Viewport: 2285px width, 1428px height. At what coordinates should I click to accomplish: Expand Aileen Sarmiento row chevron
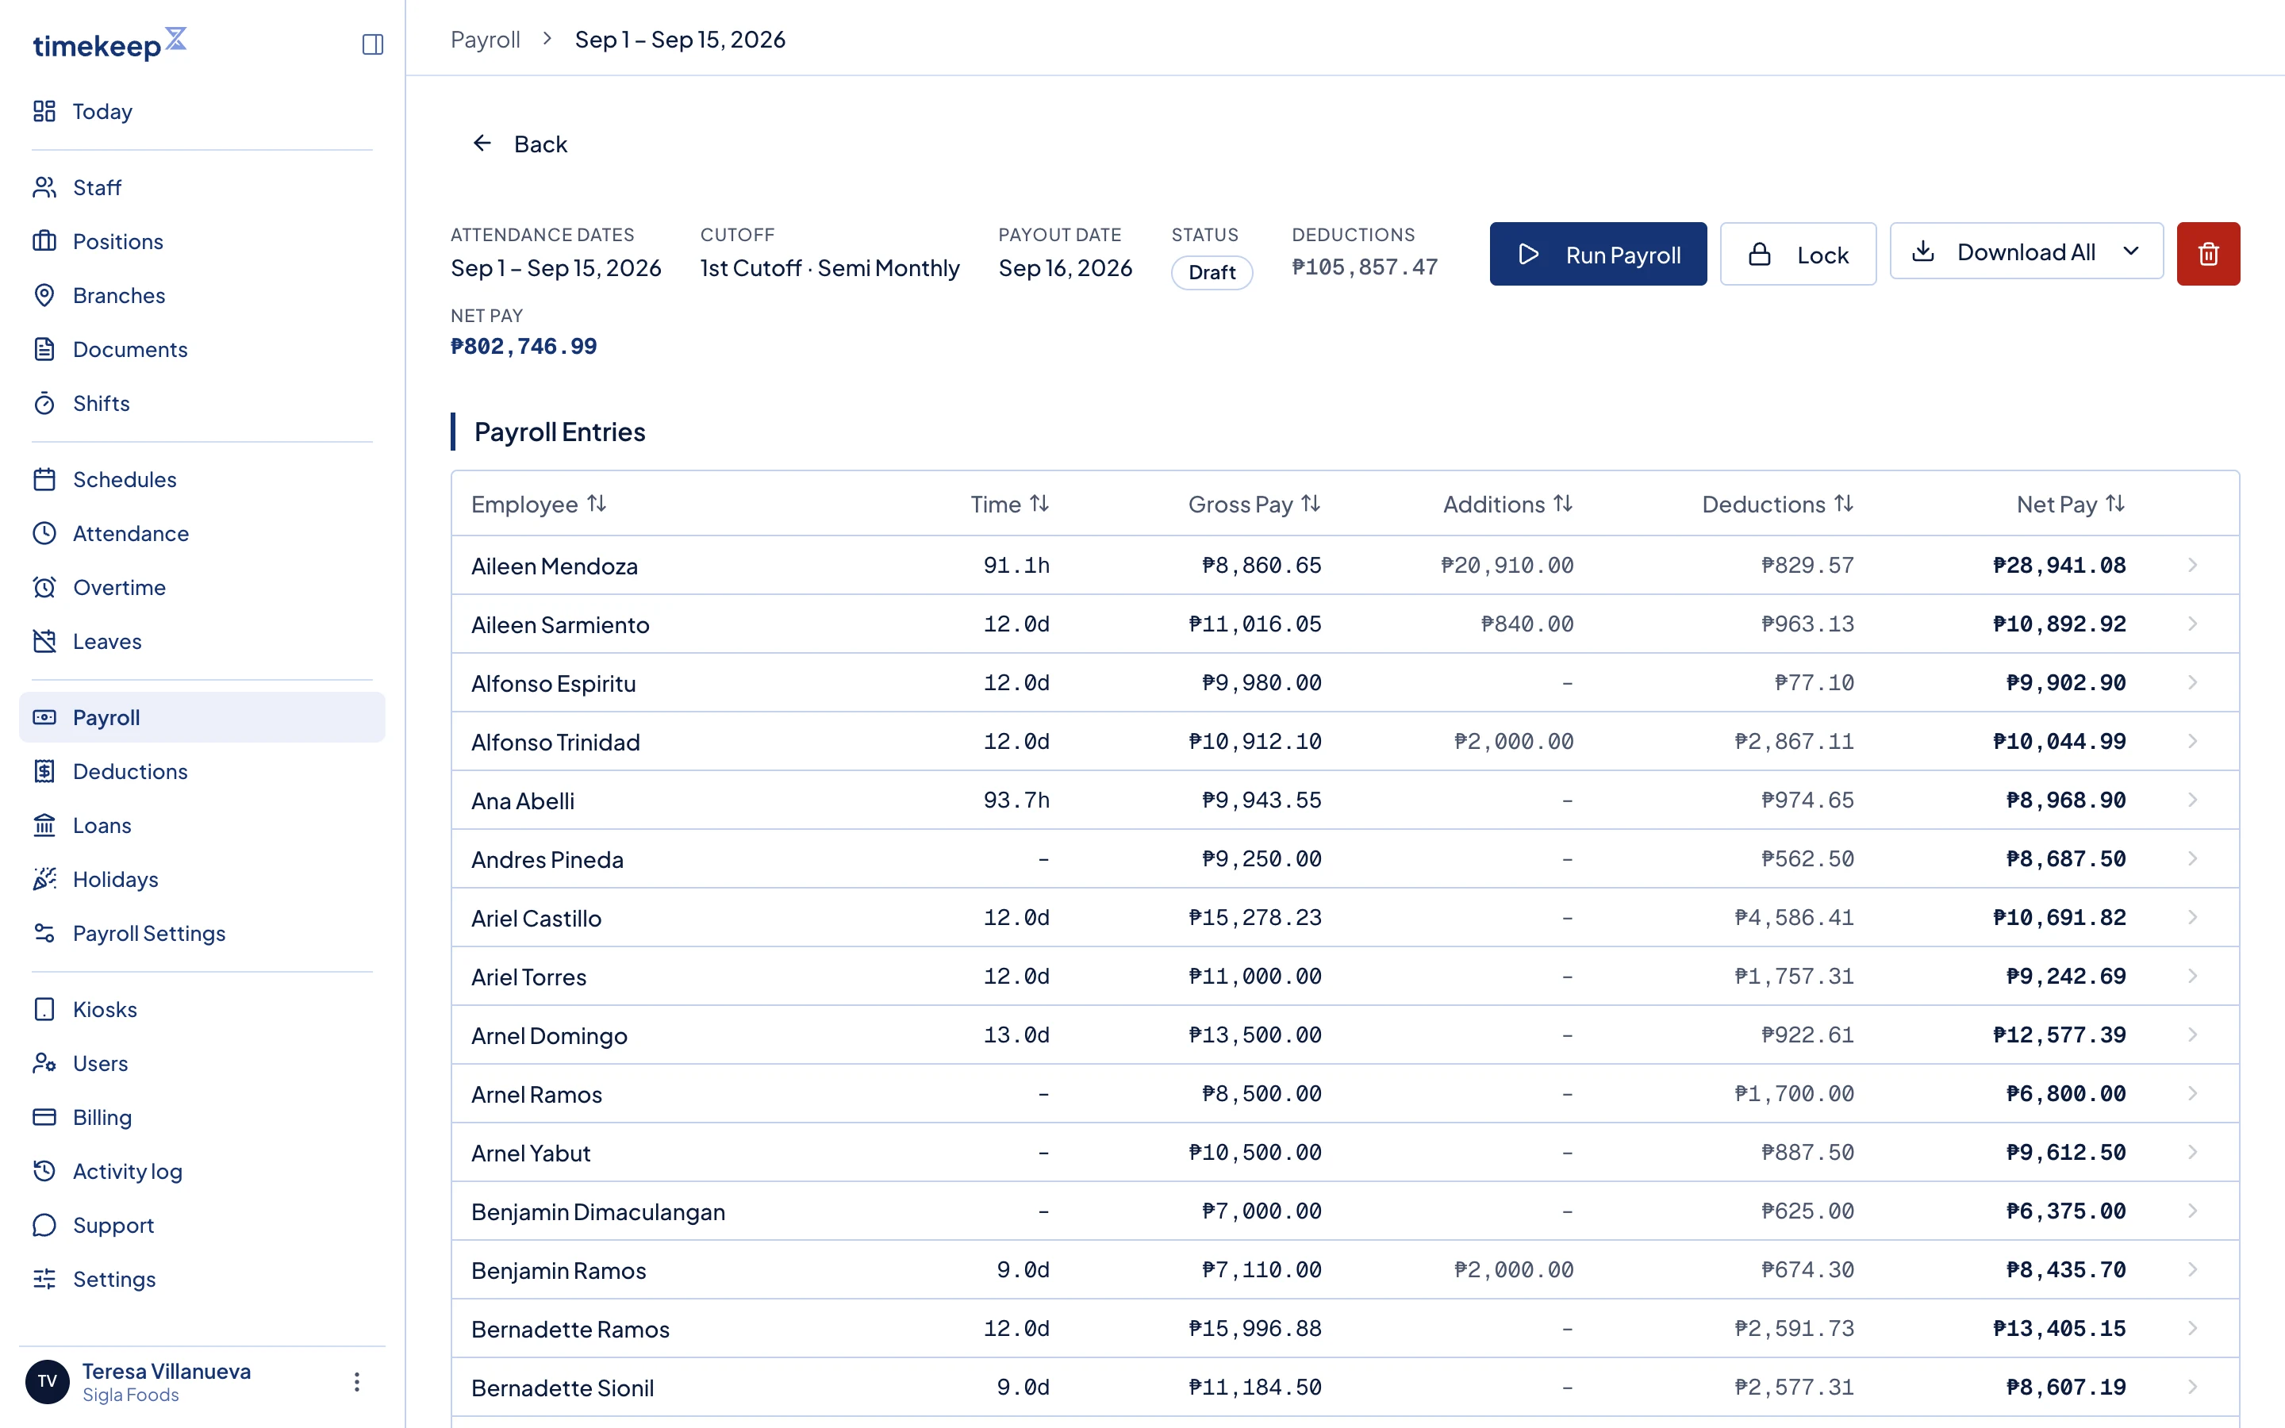point(2192,624)
